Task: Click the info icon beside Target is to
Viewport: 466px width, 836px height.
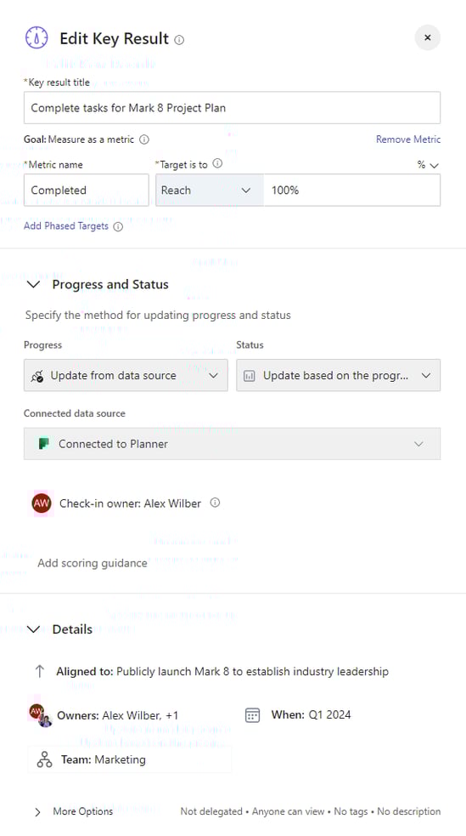Action: (217, 163)
